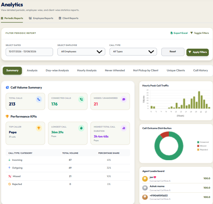Click the Top Caller name Papa
The image size is (213, 204).
[x=13, y=132]
